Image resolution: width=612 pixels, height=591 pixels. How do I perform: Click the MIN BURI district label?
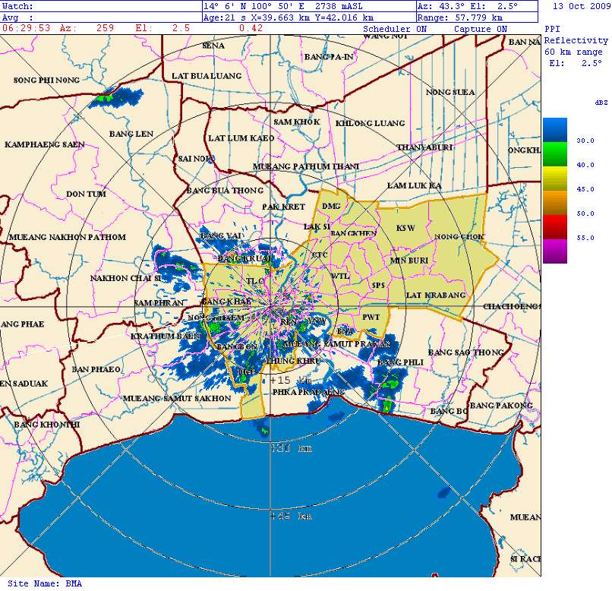(x=409, y=261)
